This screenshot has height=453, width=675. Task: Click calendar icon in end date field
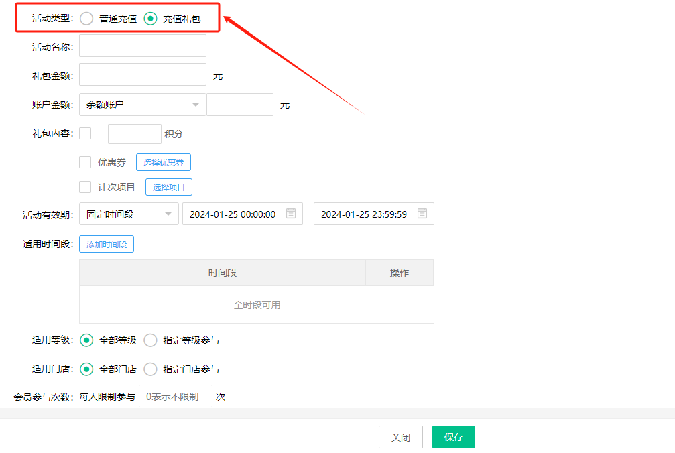(x=422, y=214)
